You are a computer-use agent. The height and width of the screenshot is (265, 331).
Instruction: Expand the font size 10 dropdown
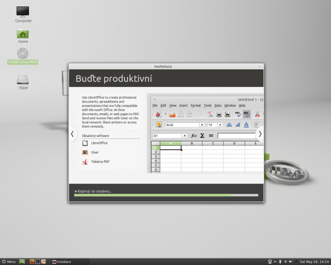220,125
